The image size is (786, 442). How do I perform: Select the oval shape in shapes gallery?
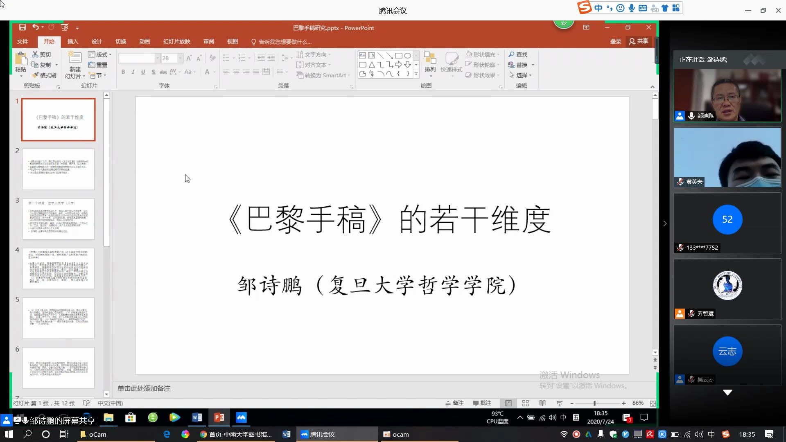click(408, 56)
